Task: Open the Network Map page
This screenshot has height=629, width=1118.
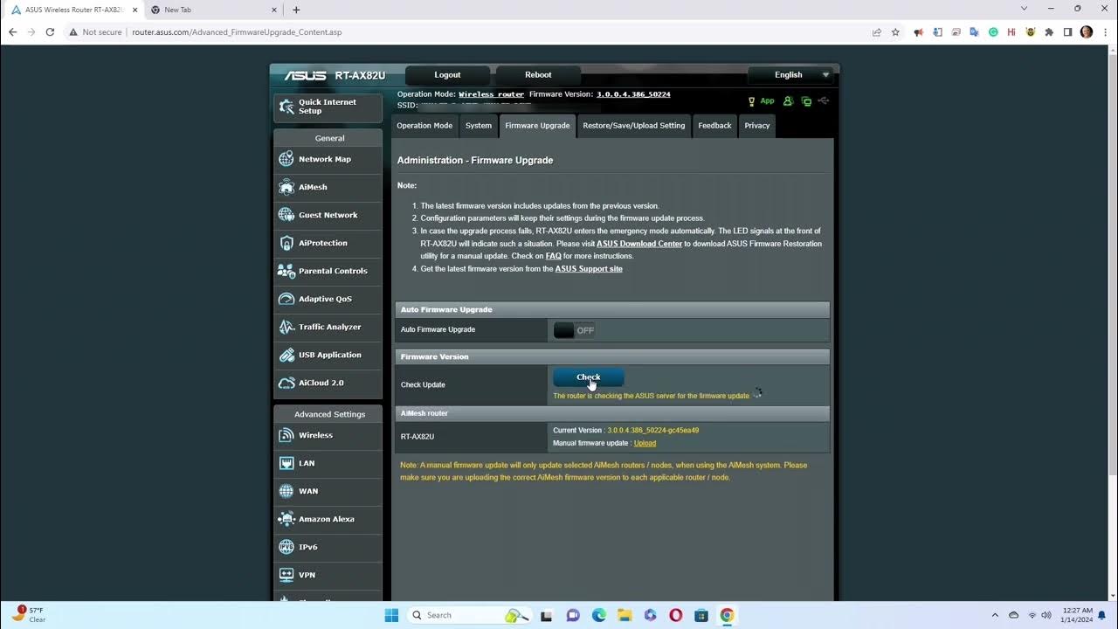Action: pyautogui.click(x=328, y=159)
